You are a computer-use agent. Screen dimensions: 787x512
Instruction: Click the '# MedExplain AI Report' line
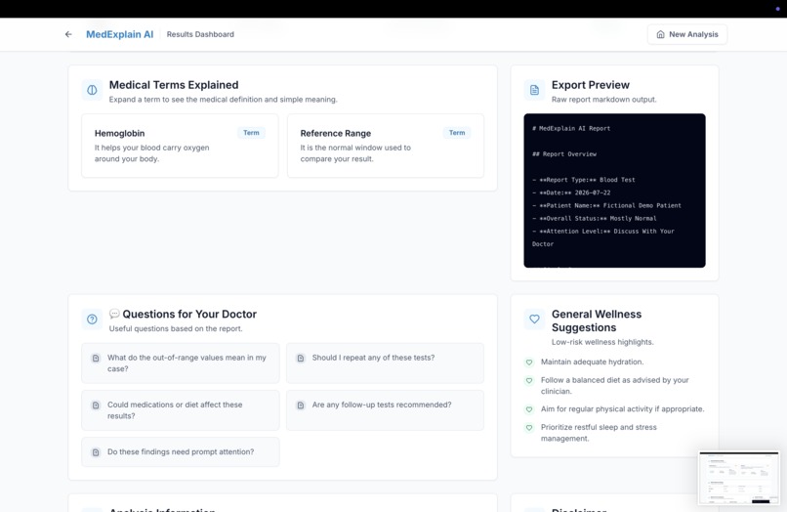[x=571, y=129]
